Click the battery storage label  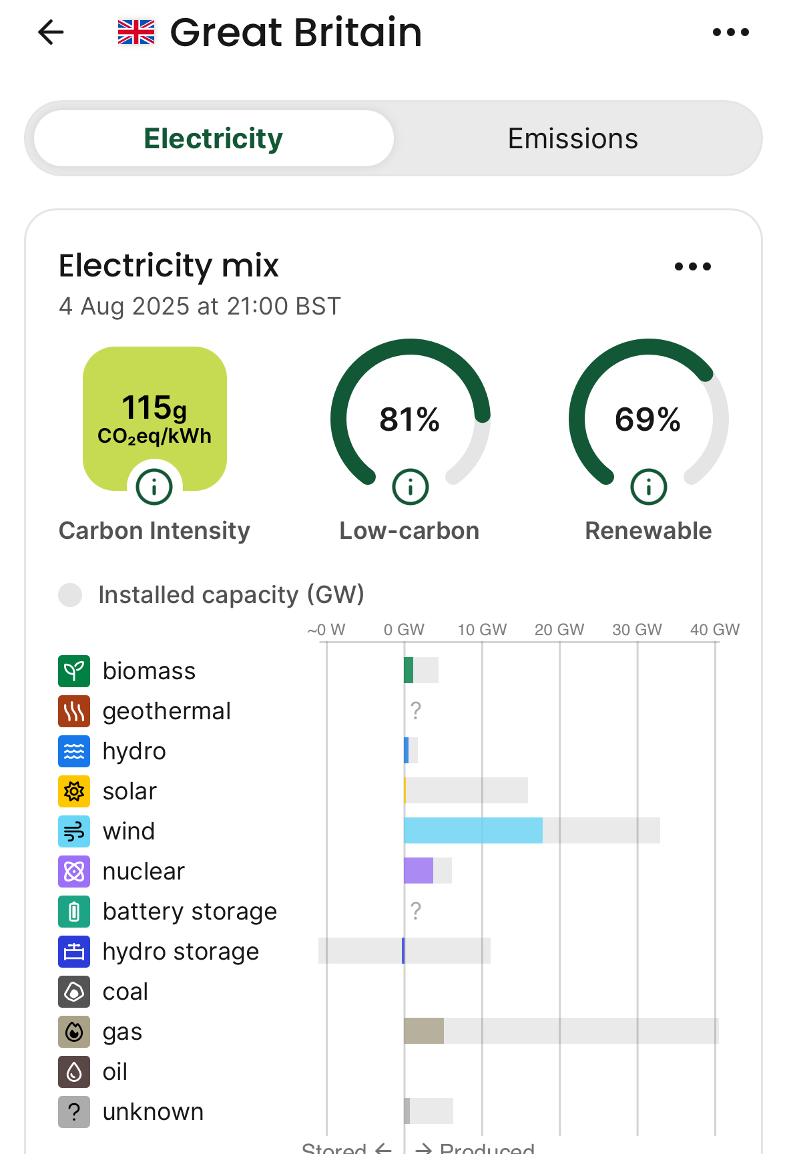[x=190, y=912]
